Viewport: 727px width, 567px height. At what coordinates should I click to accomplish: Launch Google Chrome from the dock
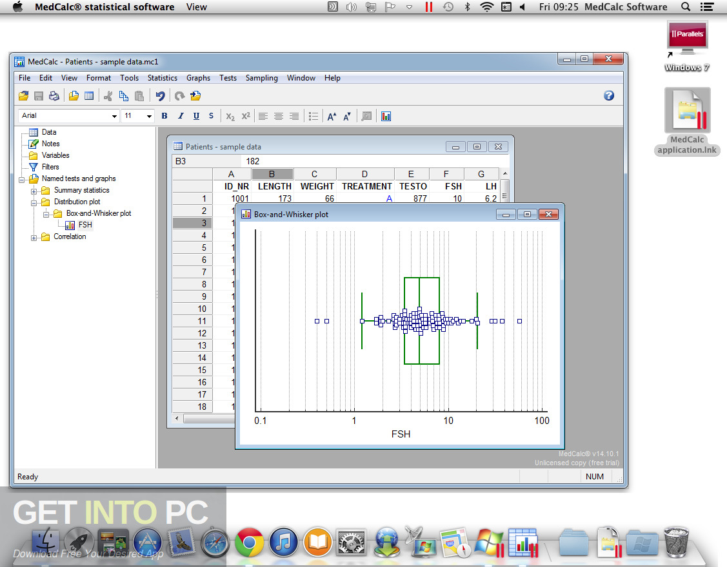(x=249, y=542)
